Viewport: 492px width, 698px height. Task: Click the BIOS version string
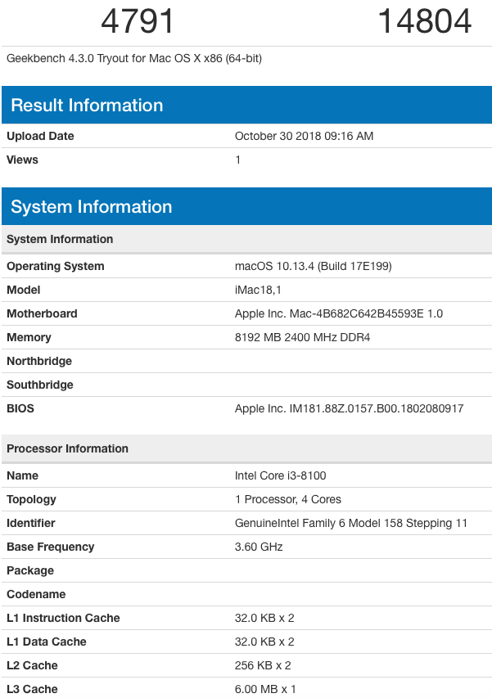(349, 408)
